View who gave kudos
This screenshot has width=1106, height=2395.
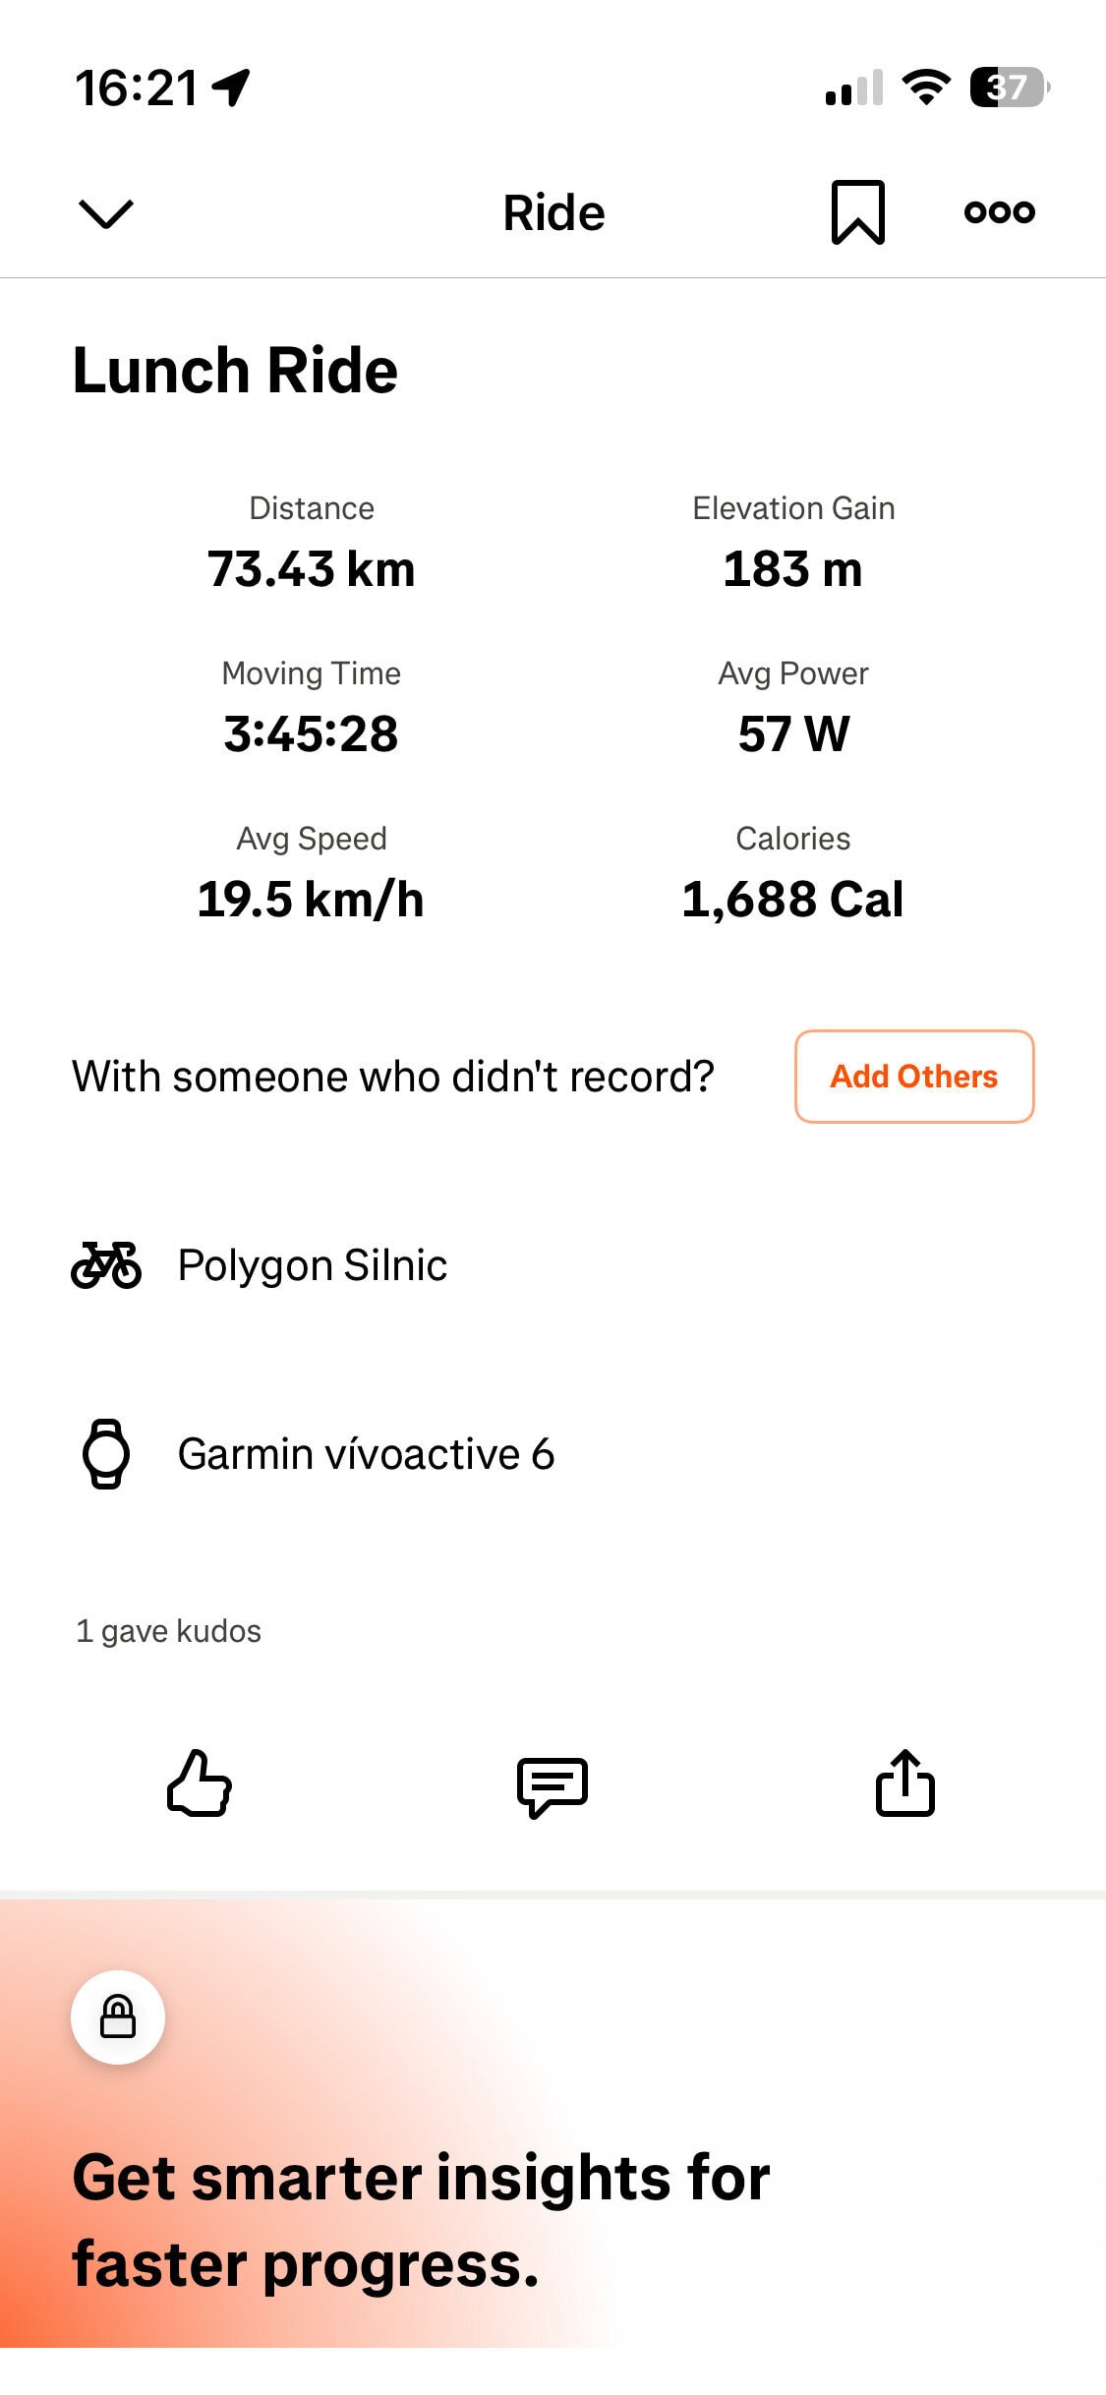tap(169, 1631)
